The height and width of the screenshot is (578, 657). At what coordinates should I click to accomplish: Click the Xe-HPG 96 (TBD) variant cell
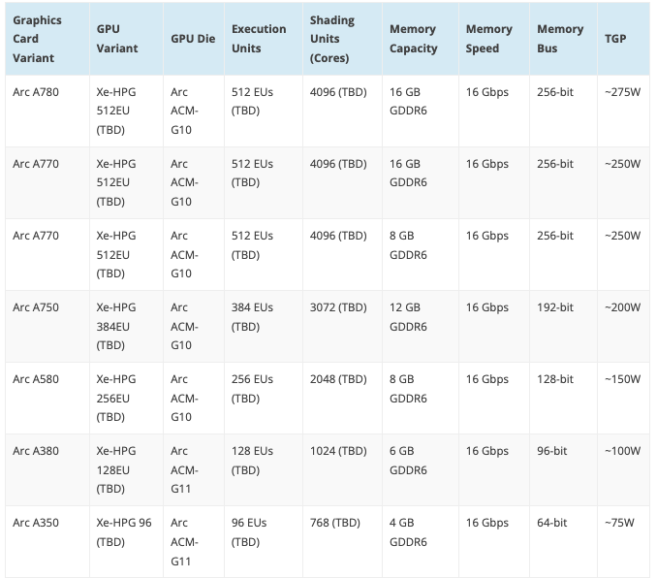tap(124, 532)
